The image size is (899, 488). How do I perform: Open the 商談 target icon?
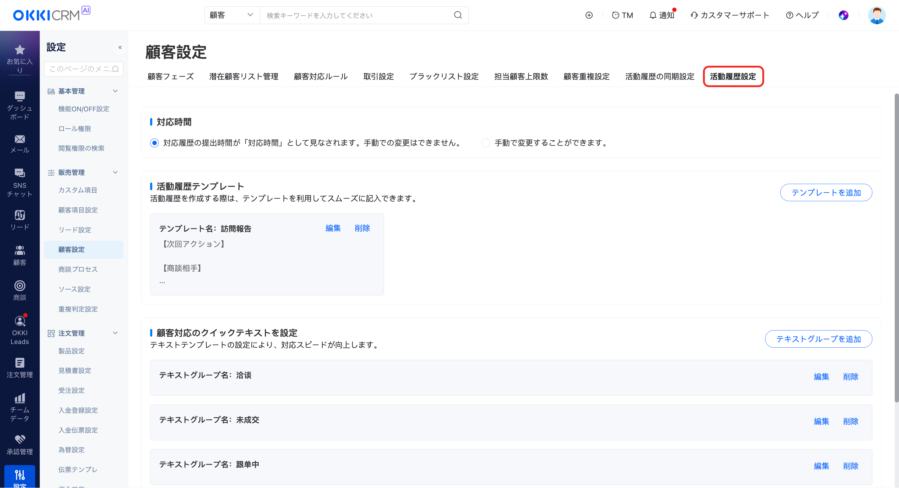[x=20, y=286]
